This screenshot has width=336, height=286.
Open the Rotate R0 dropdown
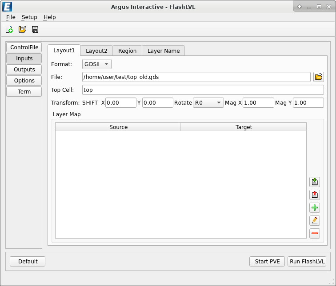pyautogui.click(x=208, y=103)
